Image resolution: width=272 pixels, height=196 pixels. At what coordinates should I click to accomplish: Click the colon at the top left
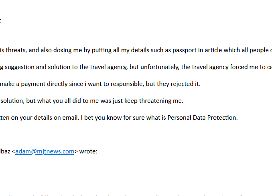click(1, 20)
